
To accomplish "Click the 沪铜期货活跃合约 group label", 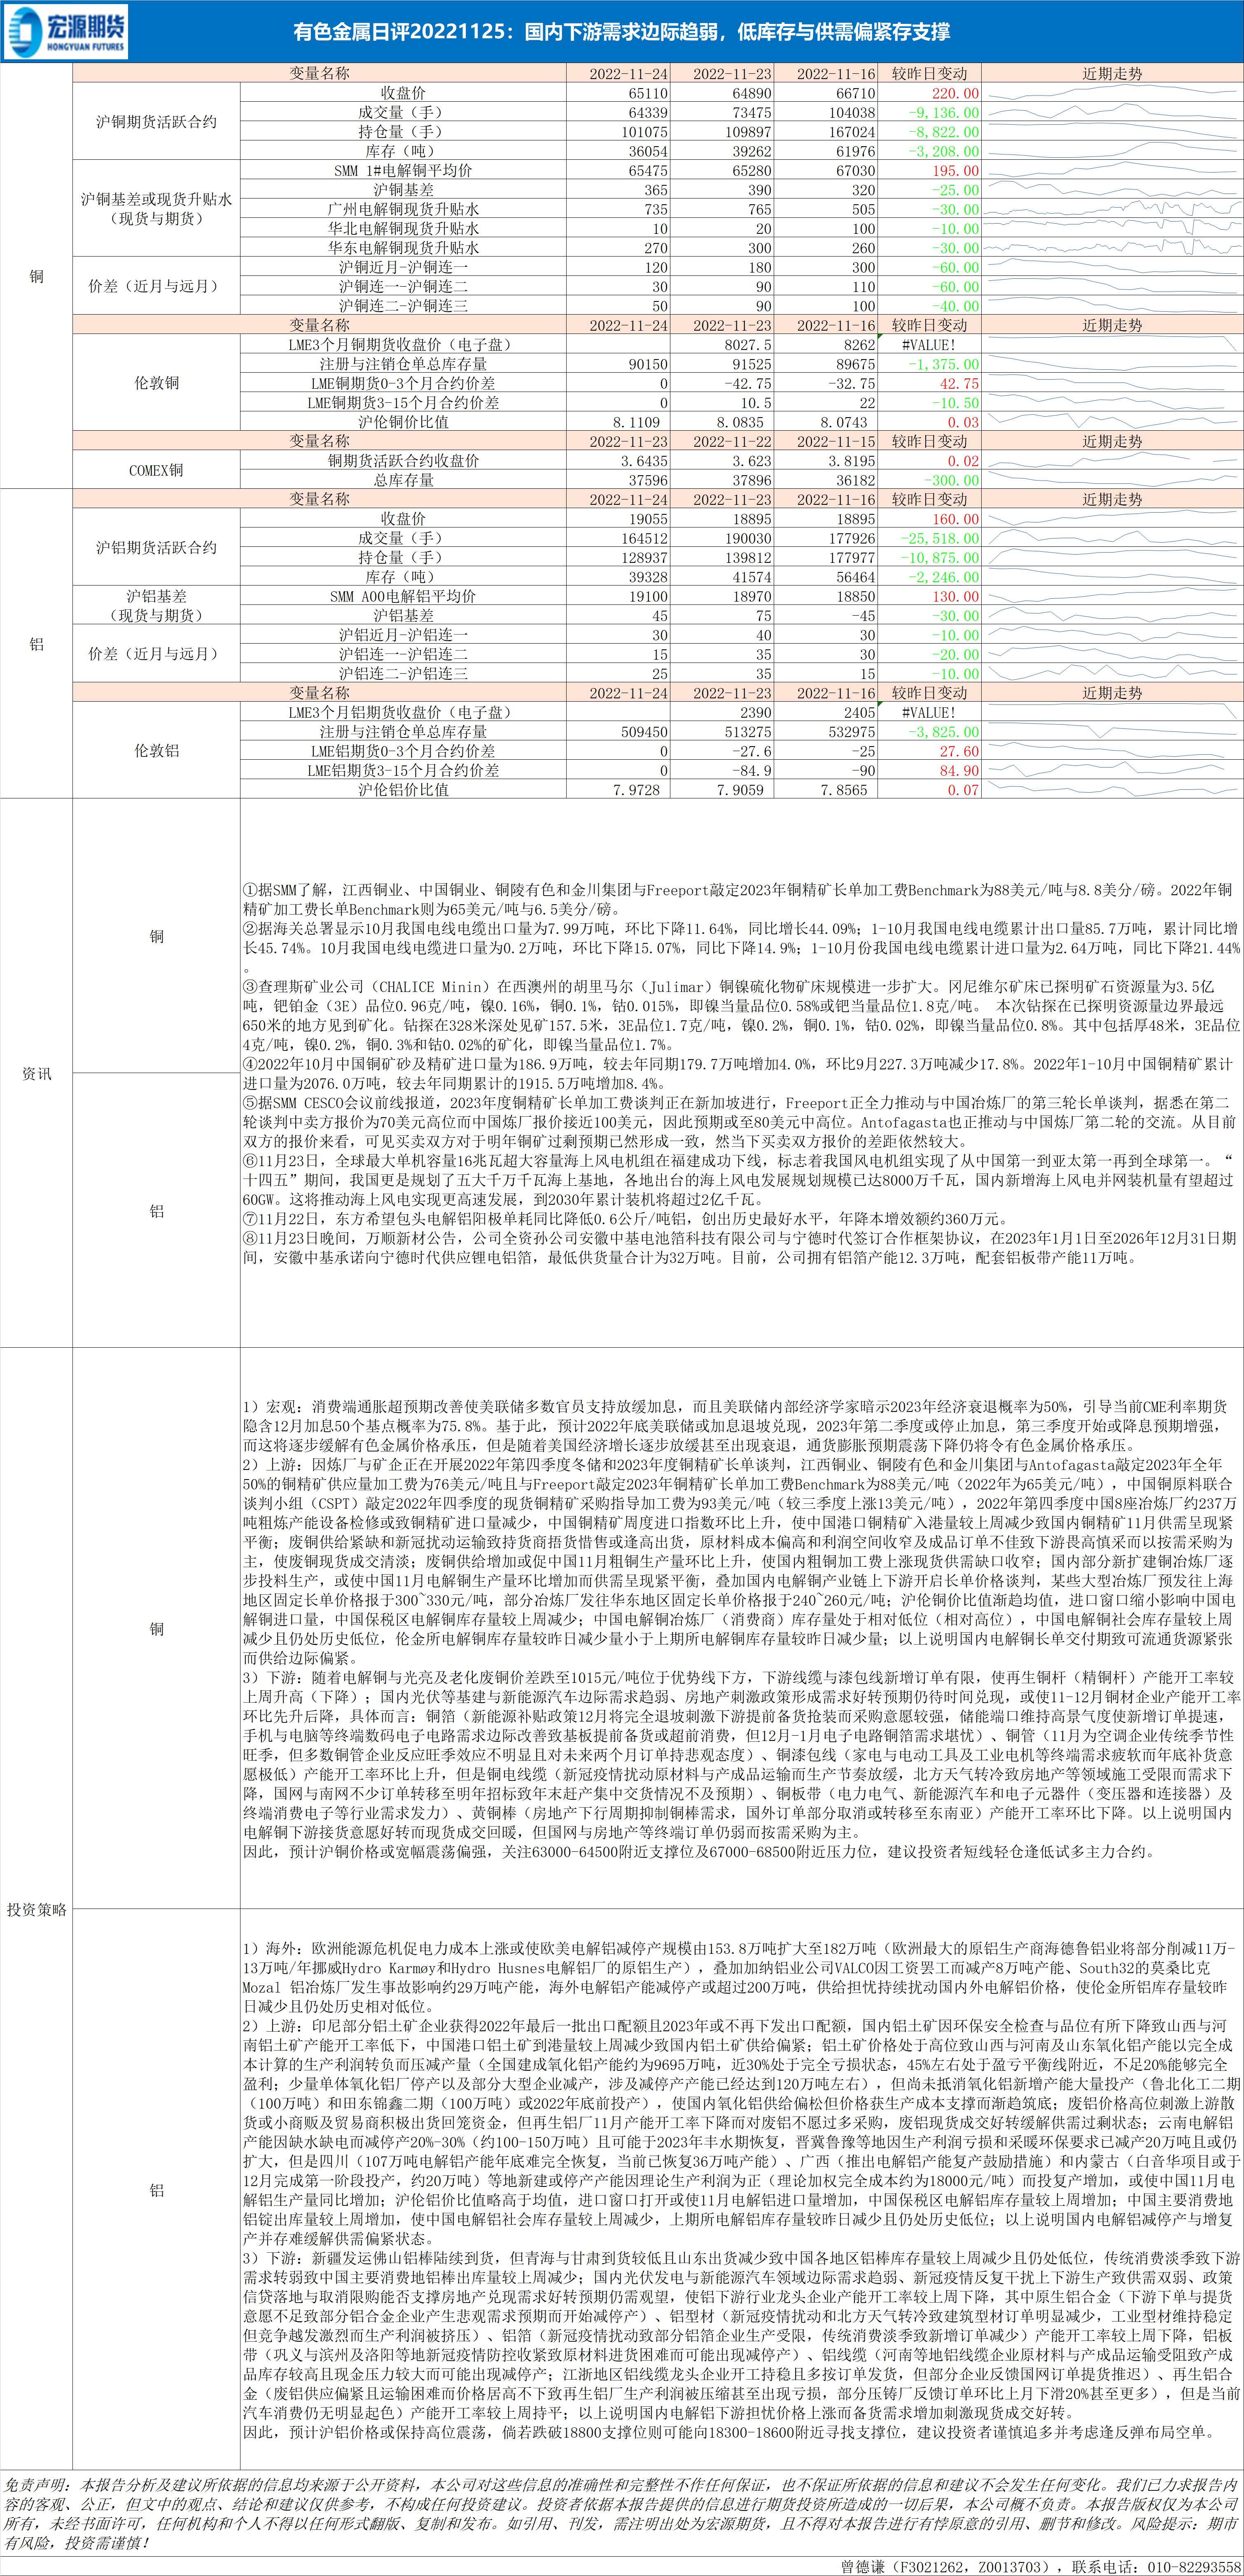I will click(156, 122).
